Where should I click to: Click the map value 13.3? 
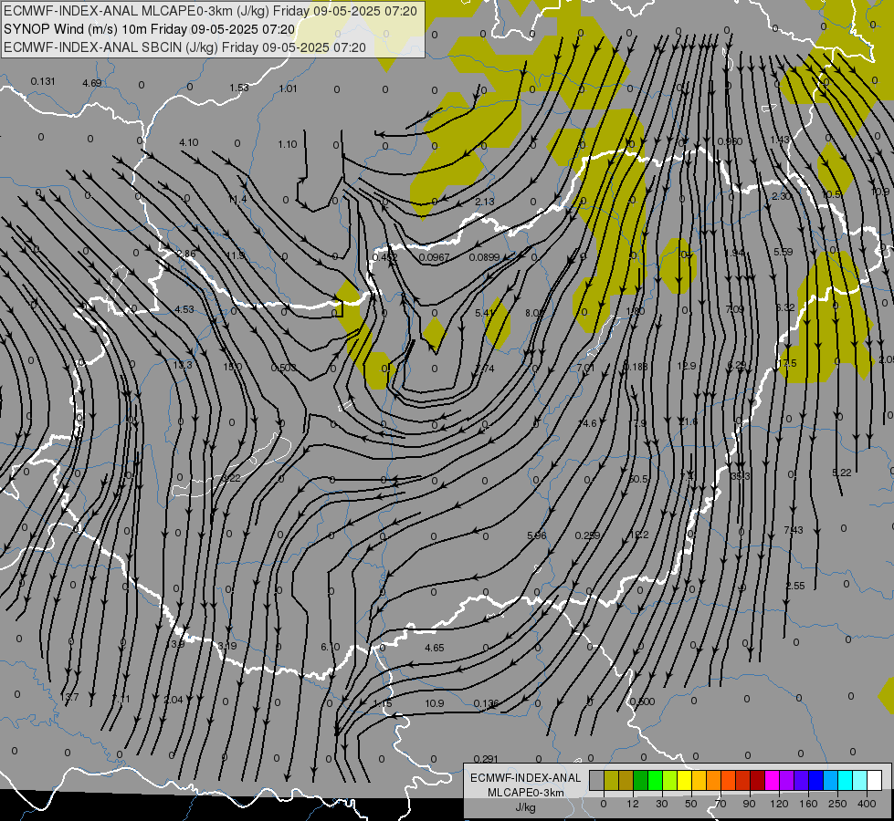point(183,365)
